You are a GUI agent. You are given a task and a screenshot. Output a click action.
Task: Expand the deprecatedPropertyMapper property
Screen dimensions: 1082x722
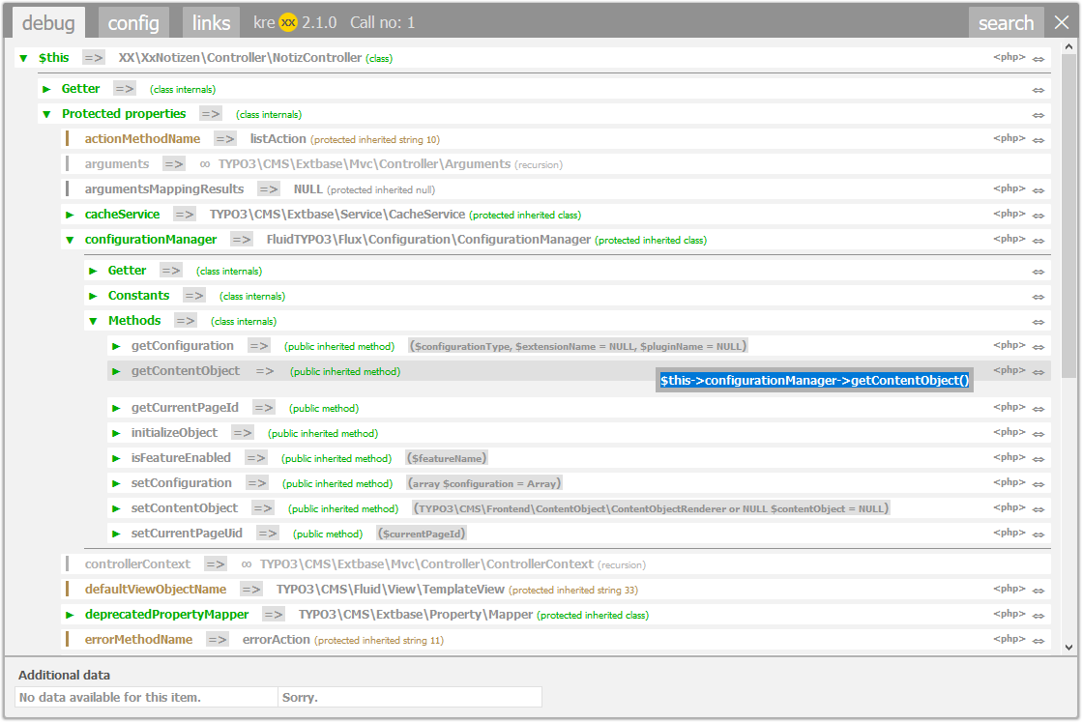point(70,615)
